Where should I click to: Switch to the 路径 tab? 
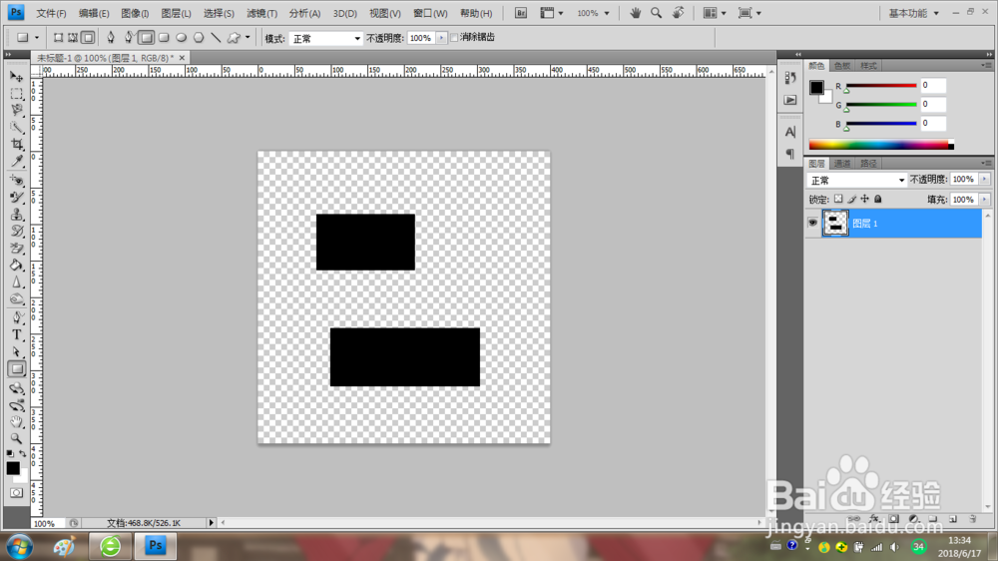[868, 164]
